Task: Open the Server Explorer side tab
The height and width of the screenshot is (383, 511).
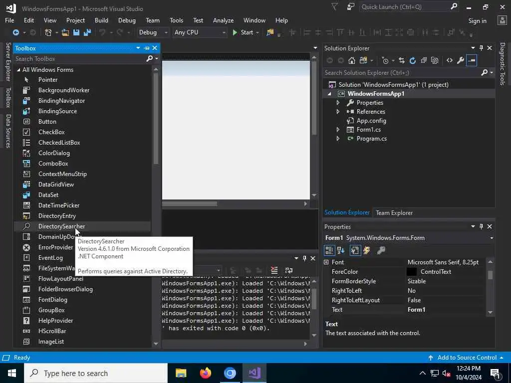Action: coord(8,62)
